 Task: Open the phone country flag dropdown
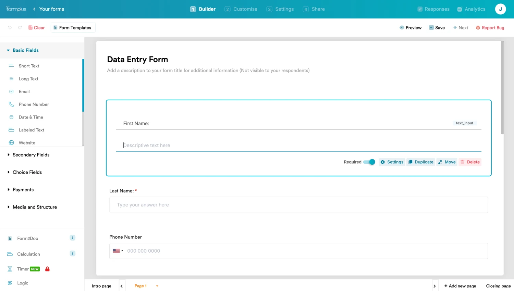tap(118, 251)
